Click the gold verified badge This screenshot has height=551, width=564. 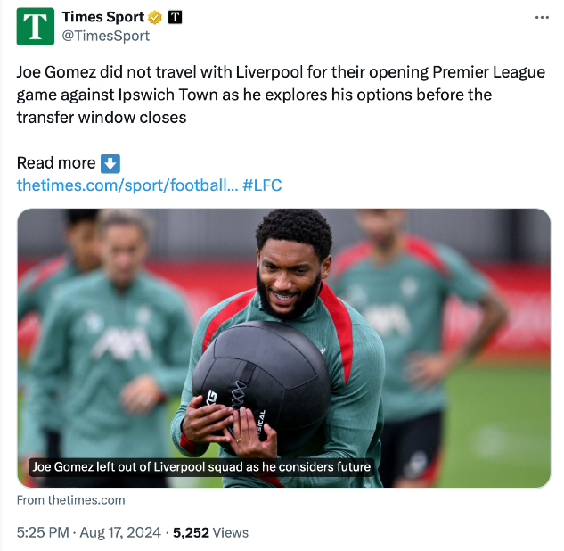pos(154,17)
